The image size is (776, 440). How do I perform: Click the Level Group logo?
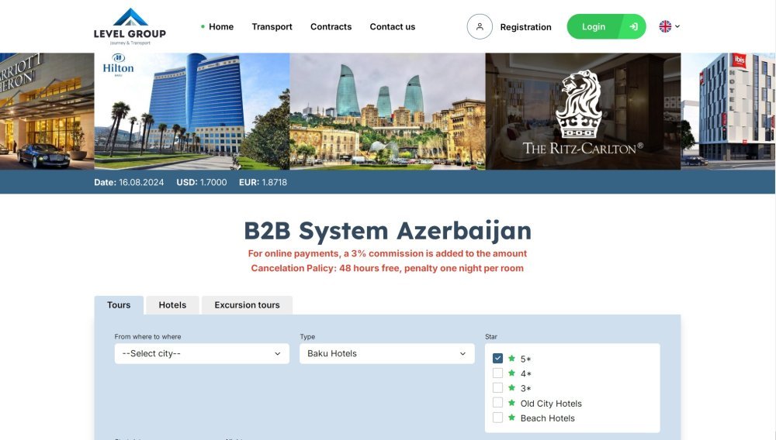point(130,26)
